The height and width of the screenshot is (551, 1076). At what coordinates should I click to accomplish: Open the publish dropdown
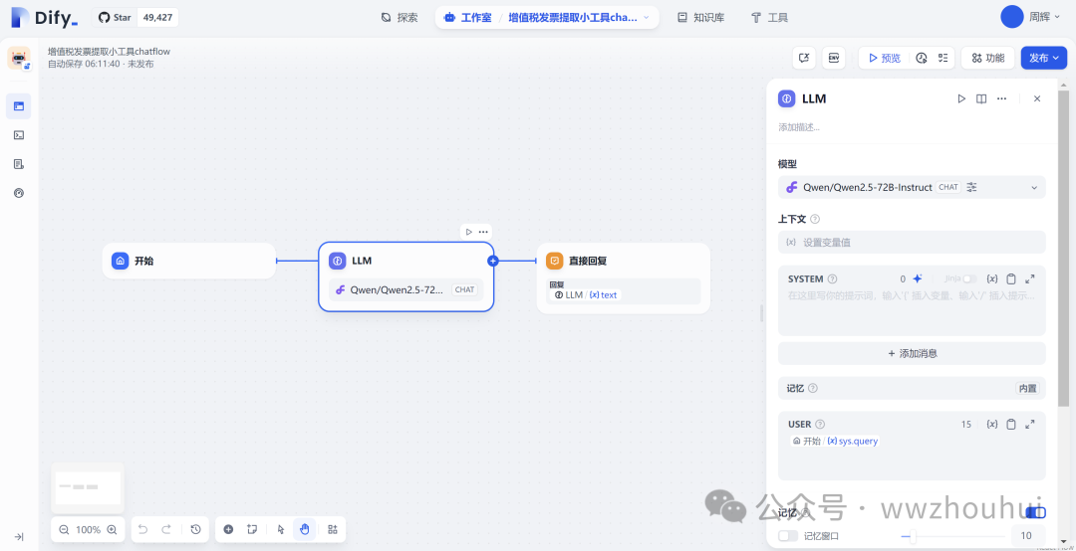click(x=1044, y=58)
